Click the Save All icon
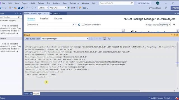Viewport: 179px width, 100px height. [22, 8]
